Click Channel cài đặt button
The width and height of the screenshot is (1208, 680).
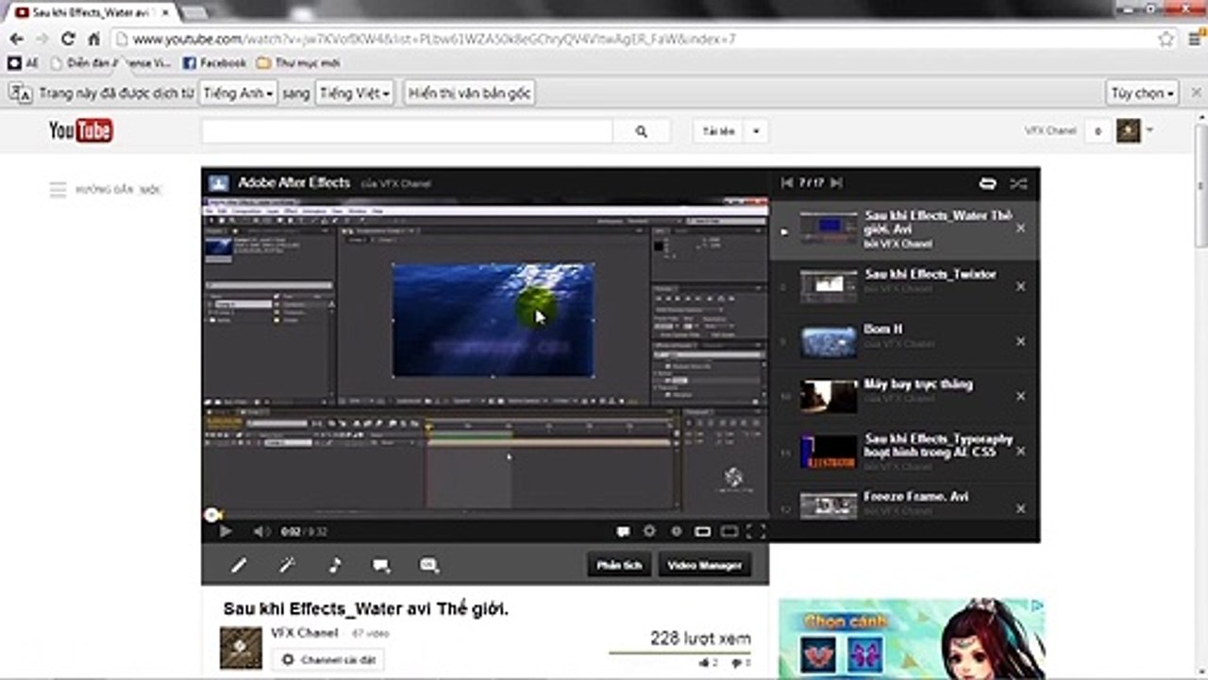(x=327, y=659)
